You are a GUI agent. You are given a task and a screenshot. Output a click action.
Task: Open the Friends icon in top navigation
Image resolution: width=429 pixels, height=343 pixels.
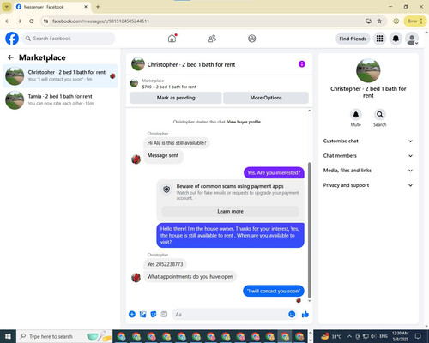pos(212,39)
